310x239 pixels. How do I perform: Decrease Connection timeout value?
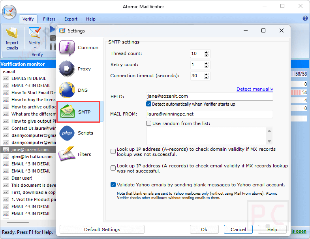(207, 77)
